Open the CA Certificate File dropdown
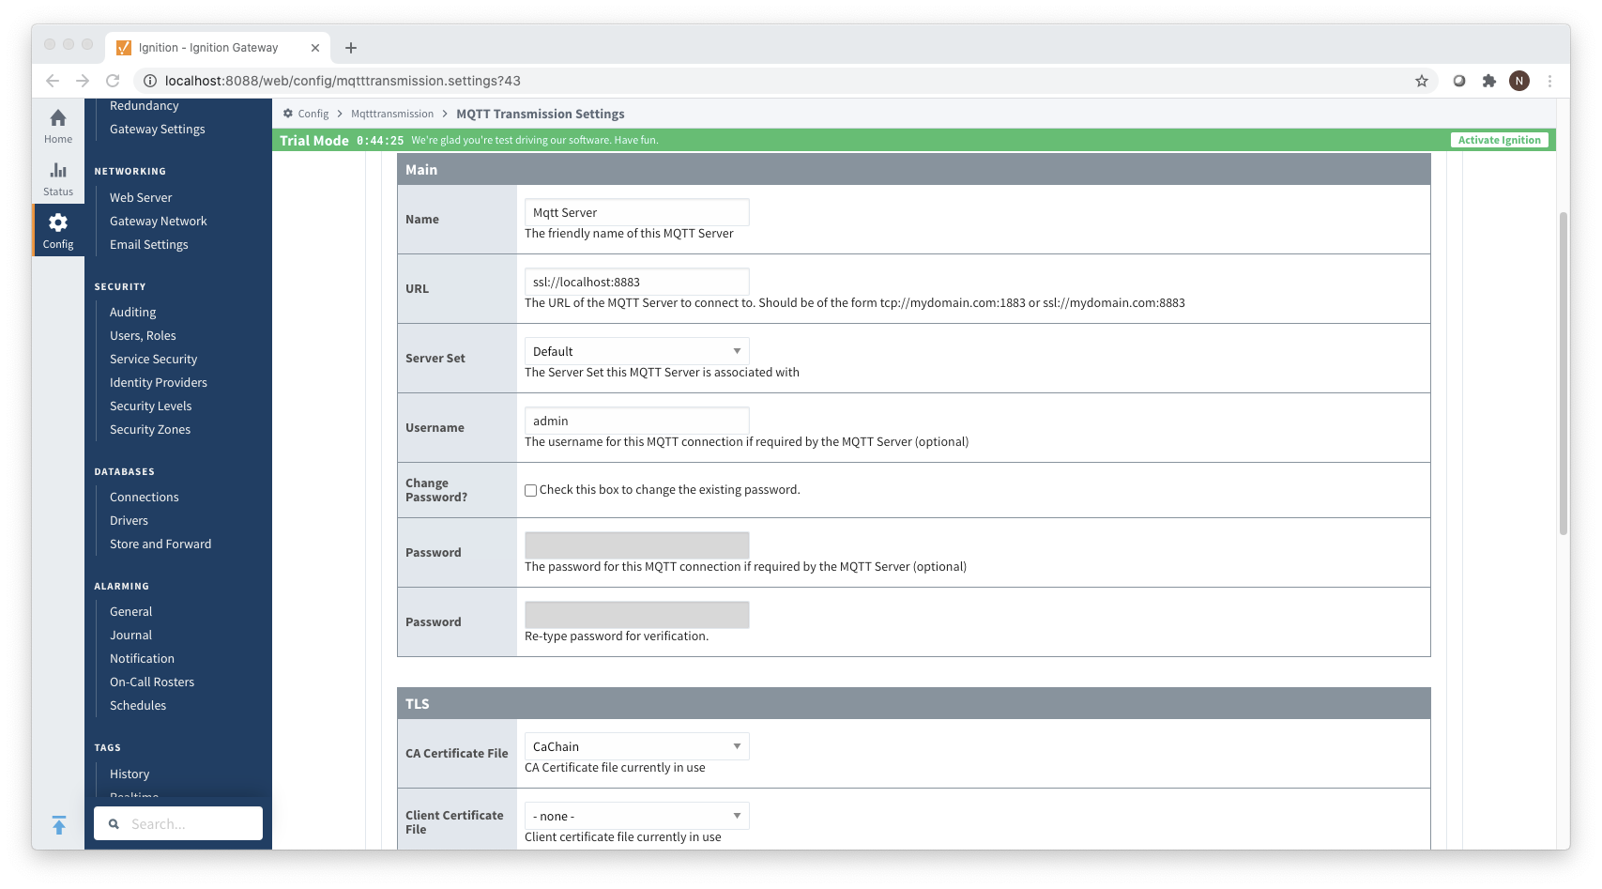Viewport: 1602px width, 889px height. click(x=636, y=746)
